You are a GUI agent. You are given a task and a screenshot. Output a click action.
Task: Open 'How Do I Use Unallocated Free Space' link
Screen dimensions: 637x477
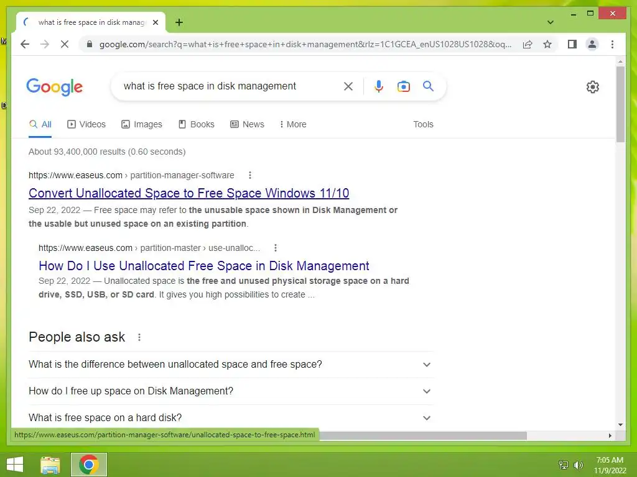pos(203,266)
